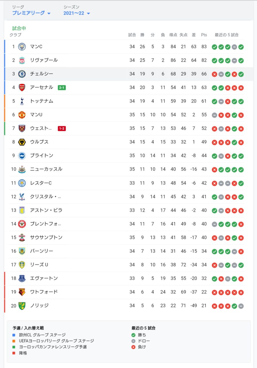Click the Wolves wolf-head crest
The height and width of the screenshot is (368, 257).
pos(22,142)
